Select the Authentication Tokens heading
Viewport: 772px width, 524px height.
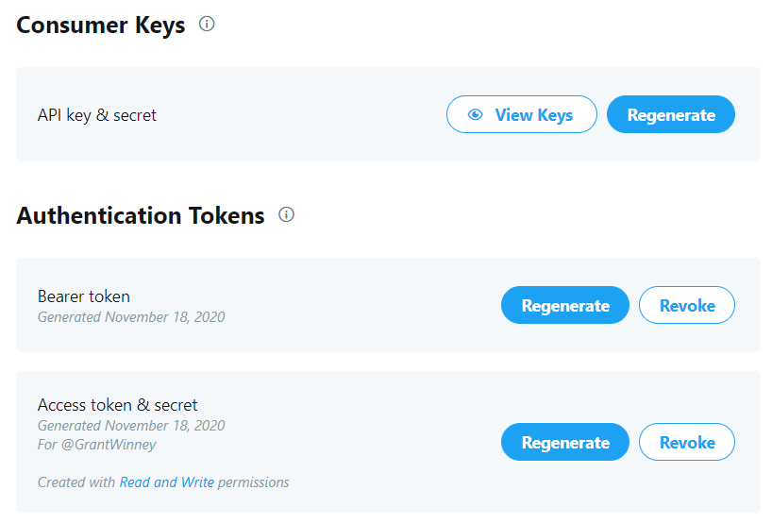click(x=141, y=215)
